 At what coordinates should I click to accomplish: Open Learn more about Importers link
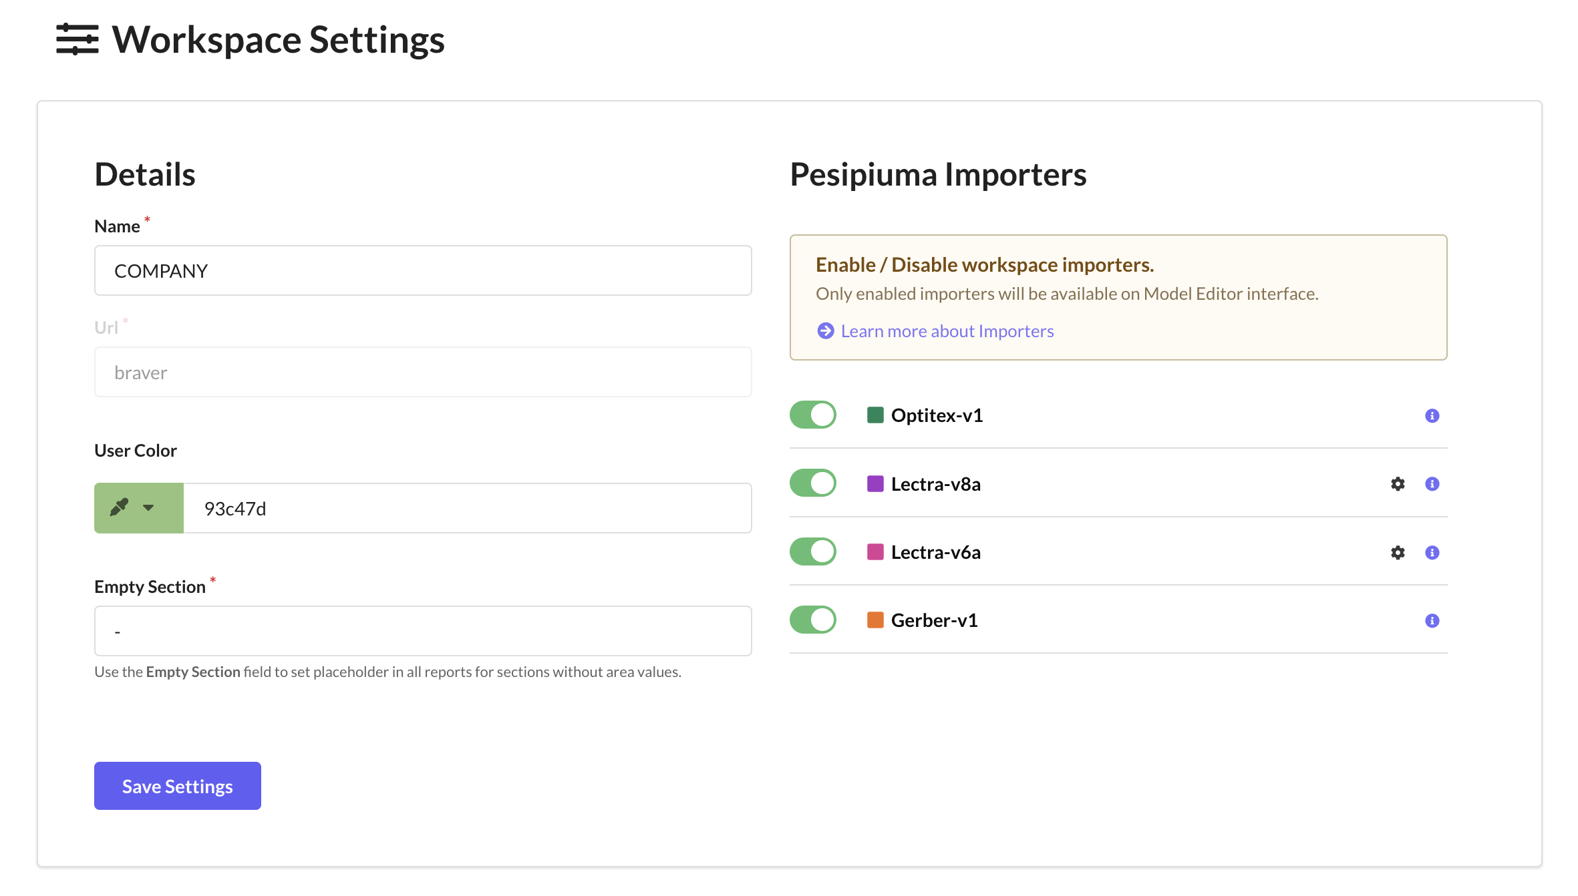pyautogui.click(x=947, y=331)
